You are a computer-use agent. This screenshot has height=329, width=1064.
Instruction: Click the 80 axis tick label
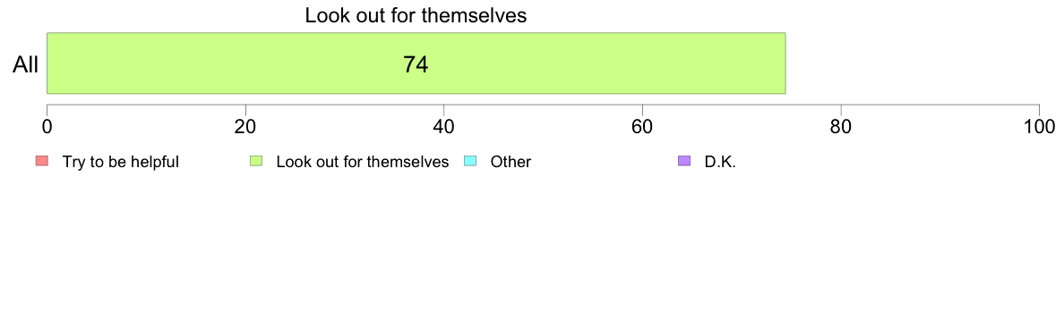[x=841, y=127]
